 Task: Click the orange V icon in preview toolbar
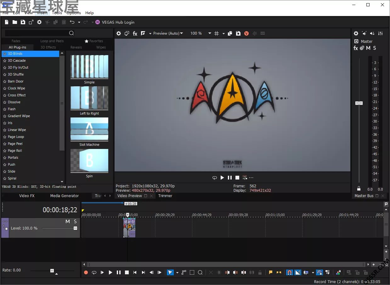point(246,33)
